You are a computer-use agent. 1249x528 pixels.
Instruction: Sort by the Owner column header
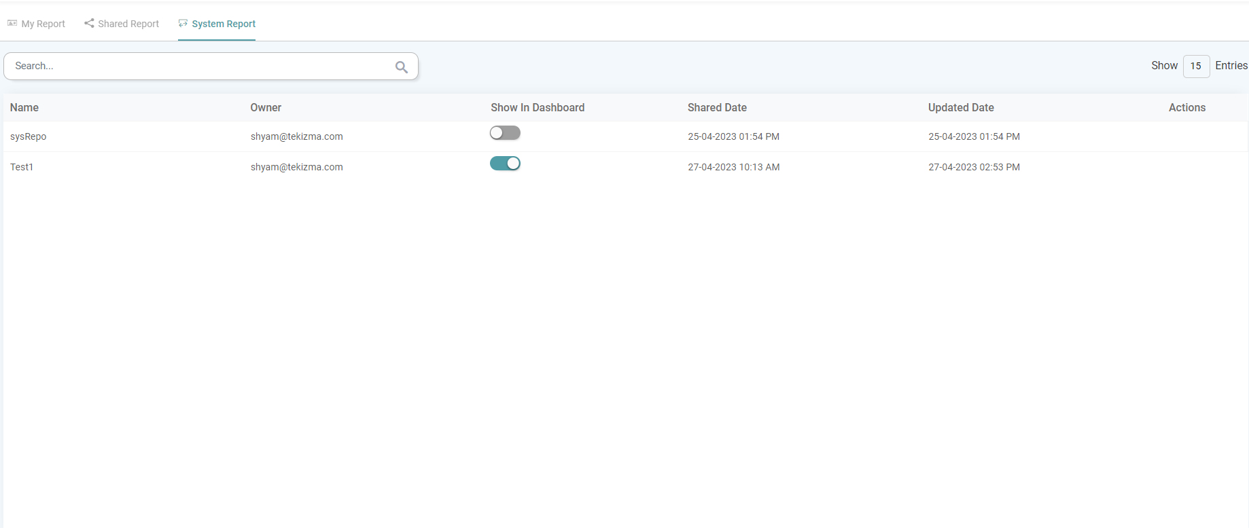(x=266, y=107)
